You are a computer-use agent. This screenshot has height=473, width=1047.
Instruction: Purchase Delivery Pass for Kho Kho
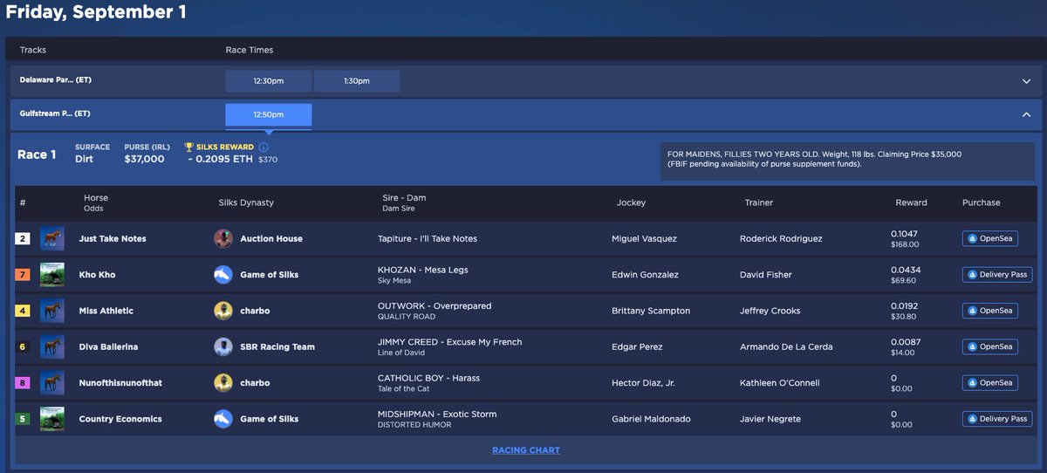(x=997, y=274)
